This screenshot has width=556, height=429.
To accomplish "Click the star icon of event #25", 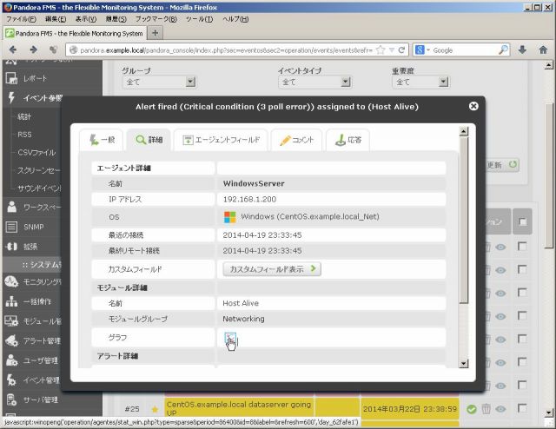I will coord(155,410).
